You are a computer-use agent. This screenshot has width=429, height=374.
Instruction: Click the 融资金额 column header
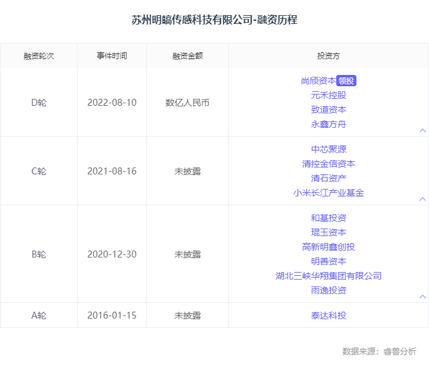[x=188, y=56]
